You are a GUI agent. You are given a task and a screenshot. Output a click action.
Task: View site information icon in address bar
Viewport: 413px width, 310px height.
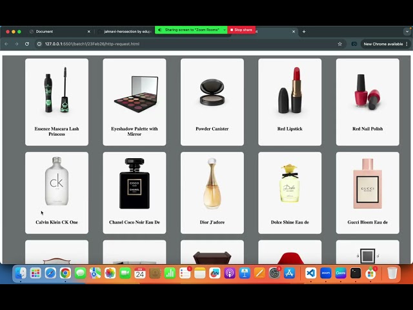39,44
